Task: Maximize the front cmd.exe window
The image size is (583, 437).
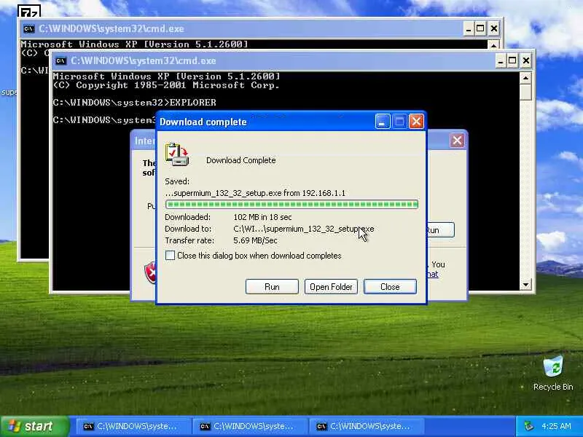Action: (512, 60)
